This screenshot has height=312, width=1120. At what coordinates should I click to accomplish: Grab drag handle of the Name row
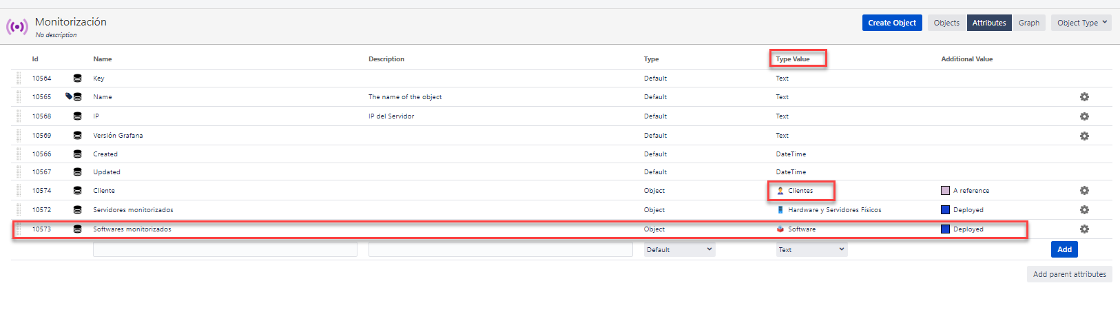click(x=19, y=97)
